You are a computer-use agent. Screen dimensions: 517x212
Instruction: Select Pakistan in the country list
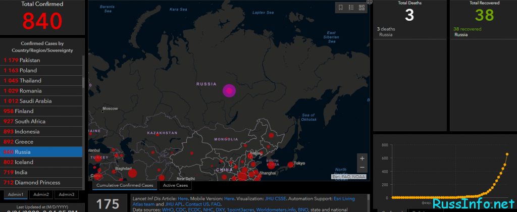tap(41, 61)
